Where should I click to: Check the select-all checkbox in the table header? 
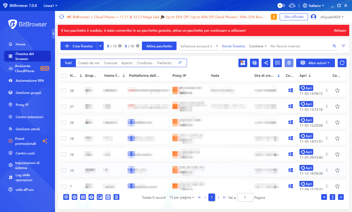click(64, 75)
